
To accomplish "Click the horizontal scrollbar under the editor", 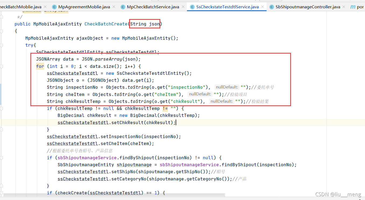I will [x=114, y=195].
